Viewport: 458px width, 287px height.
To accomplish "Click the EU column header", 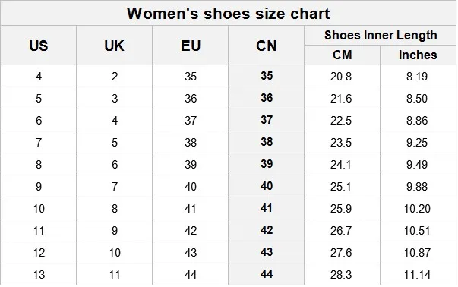I will (x=191, y=46).
